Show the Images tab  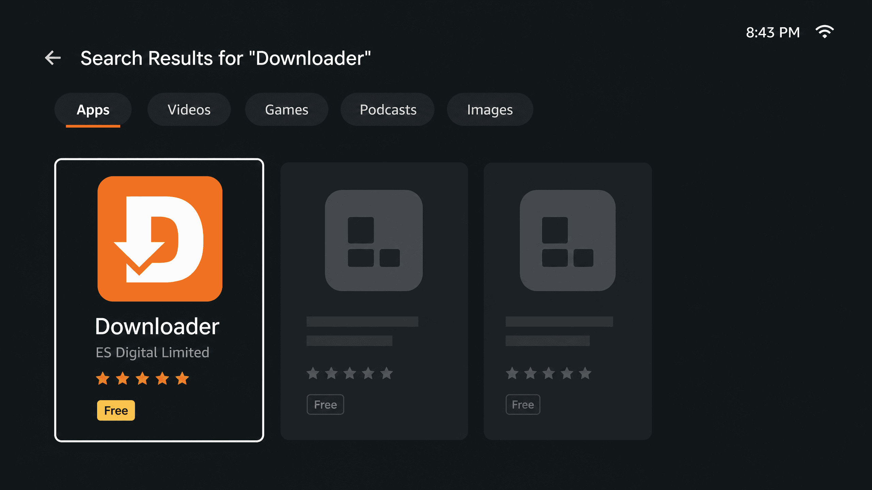point(490,110)
